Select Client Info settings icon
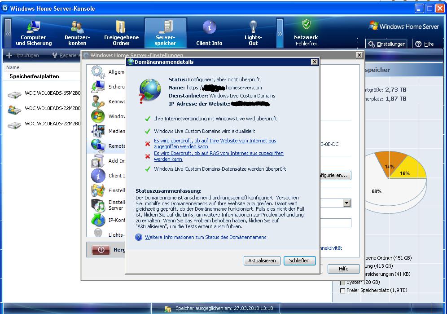 [x=98, y=176]
